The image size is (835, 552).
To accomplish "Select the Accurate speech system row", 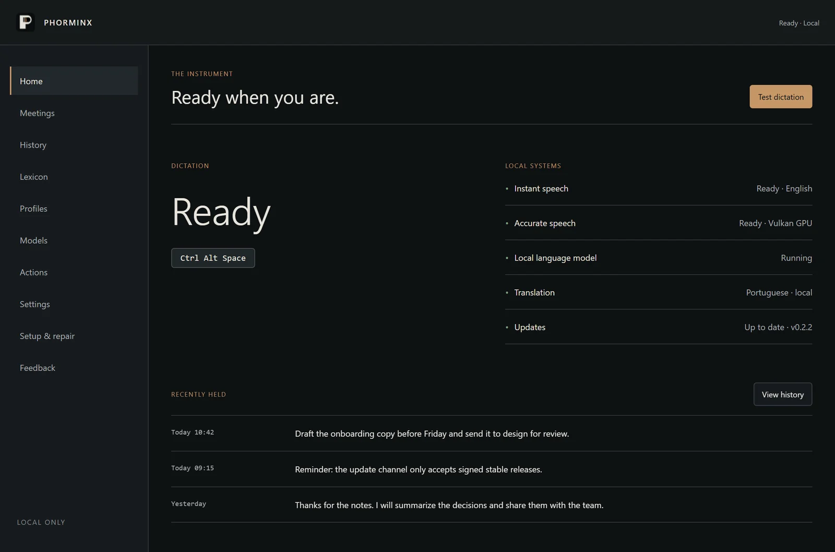I will [x=659, y=223].
